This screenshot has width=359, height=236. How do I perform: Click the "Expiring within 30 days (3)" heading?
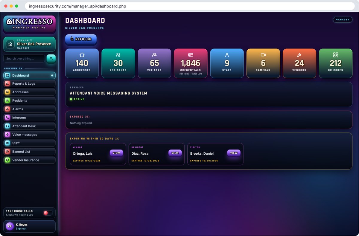click(95, 139)
